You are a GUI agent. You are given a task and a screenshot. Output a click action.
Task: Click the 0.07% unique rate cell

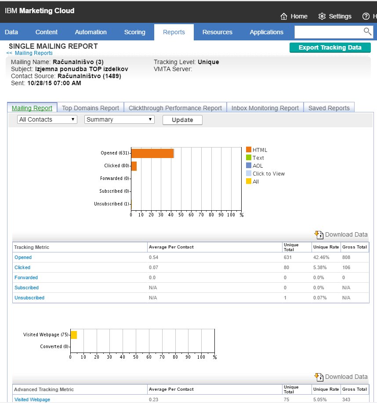coord(320,298)
